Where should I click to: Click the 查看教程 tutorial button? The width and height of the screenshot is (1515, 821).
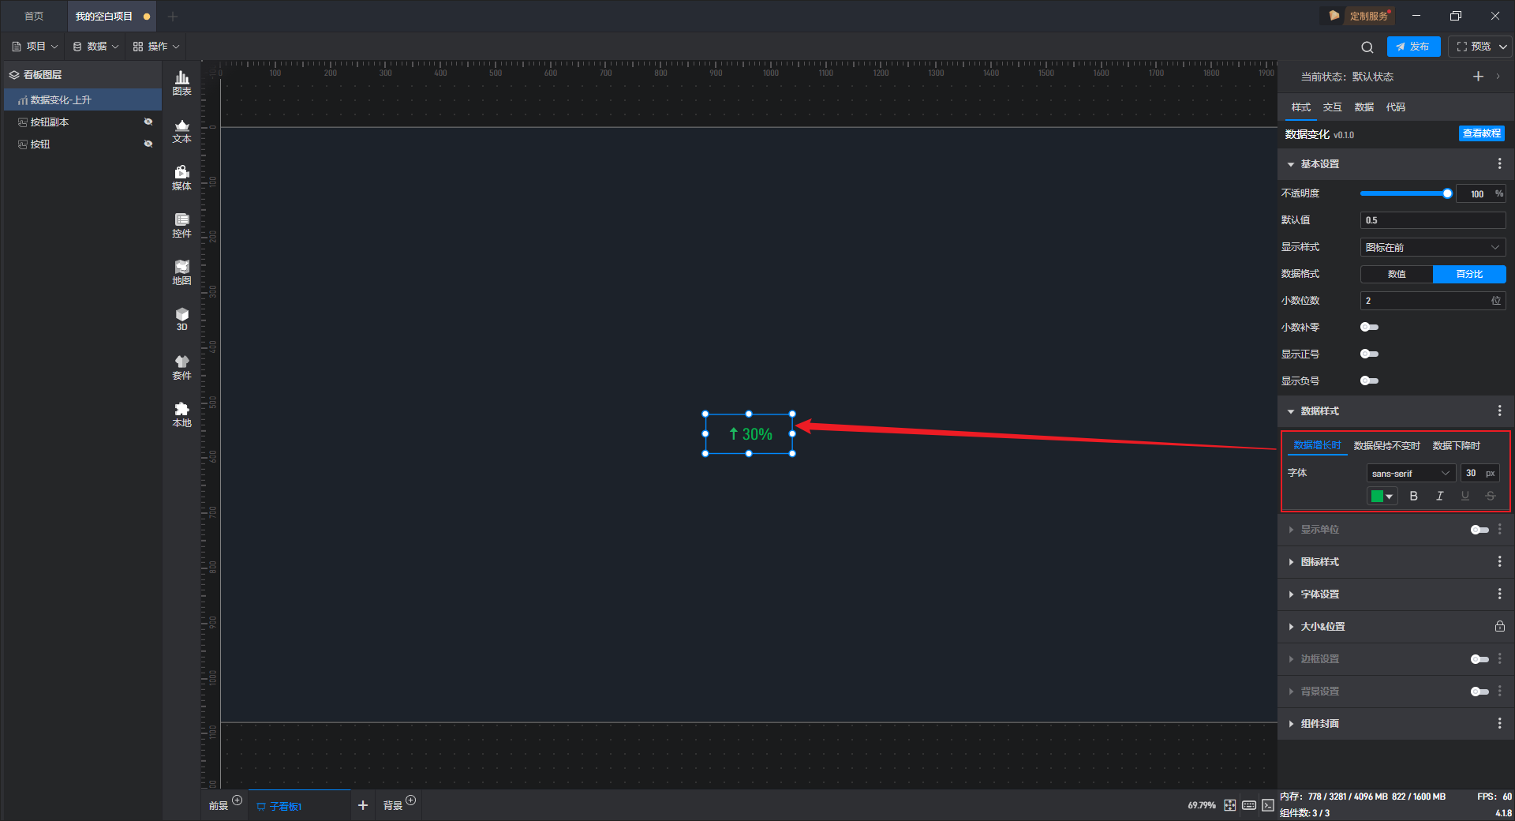pos(1481,133)
